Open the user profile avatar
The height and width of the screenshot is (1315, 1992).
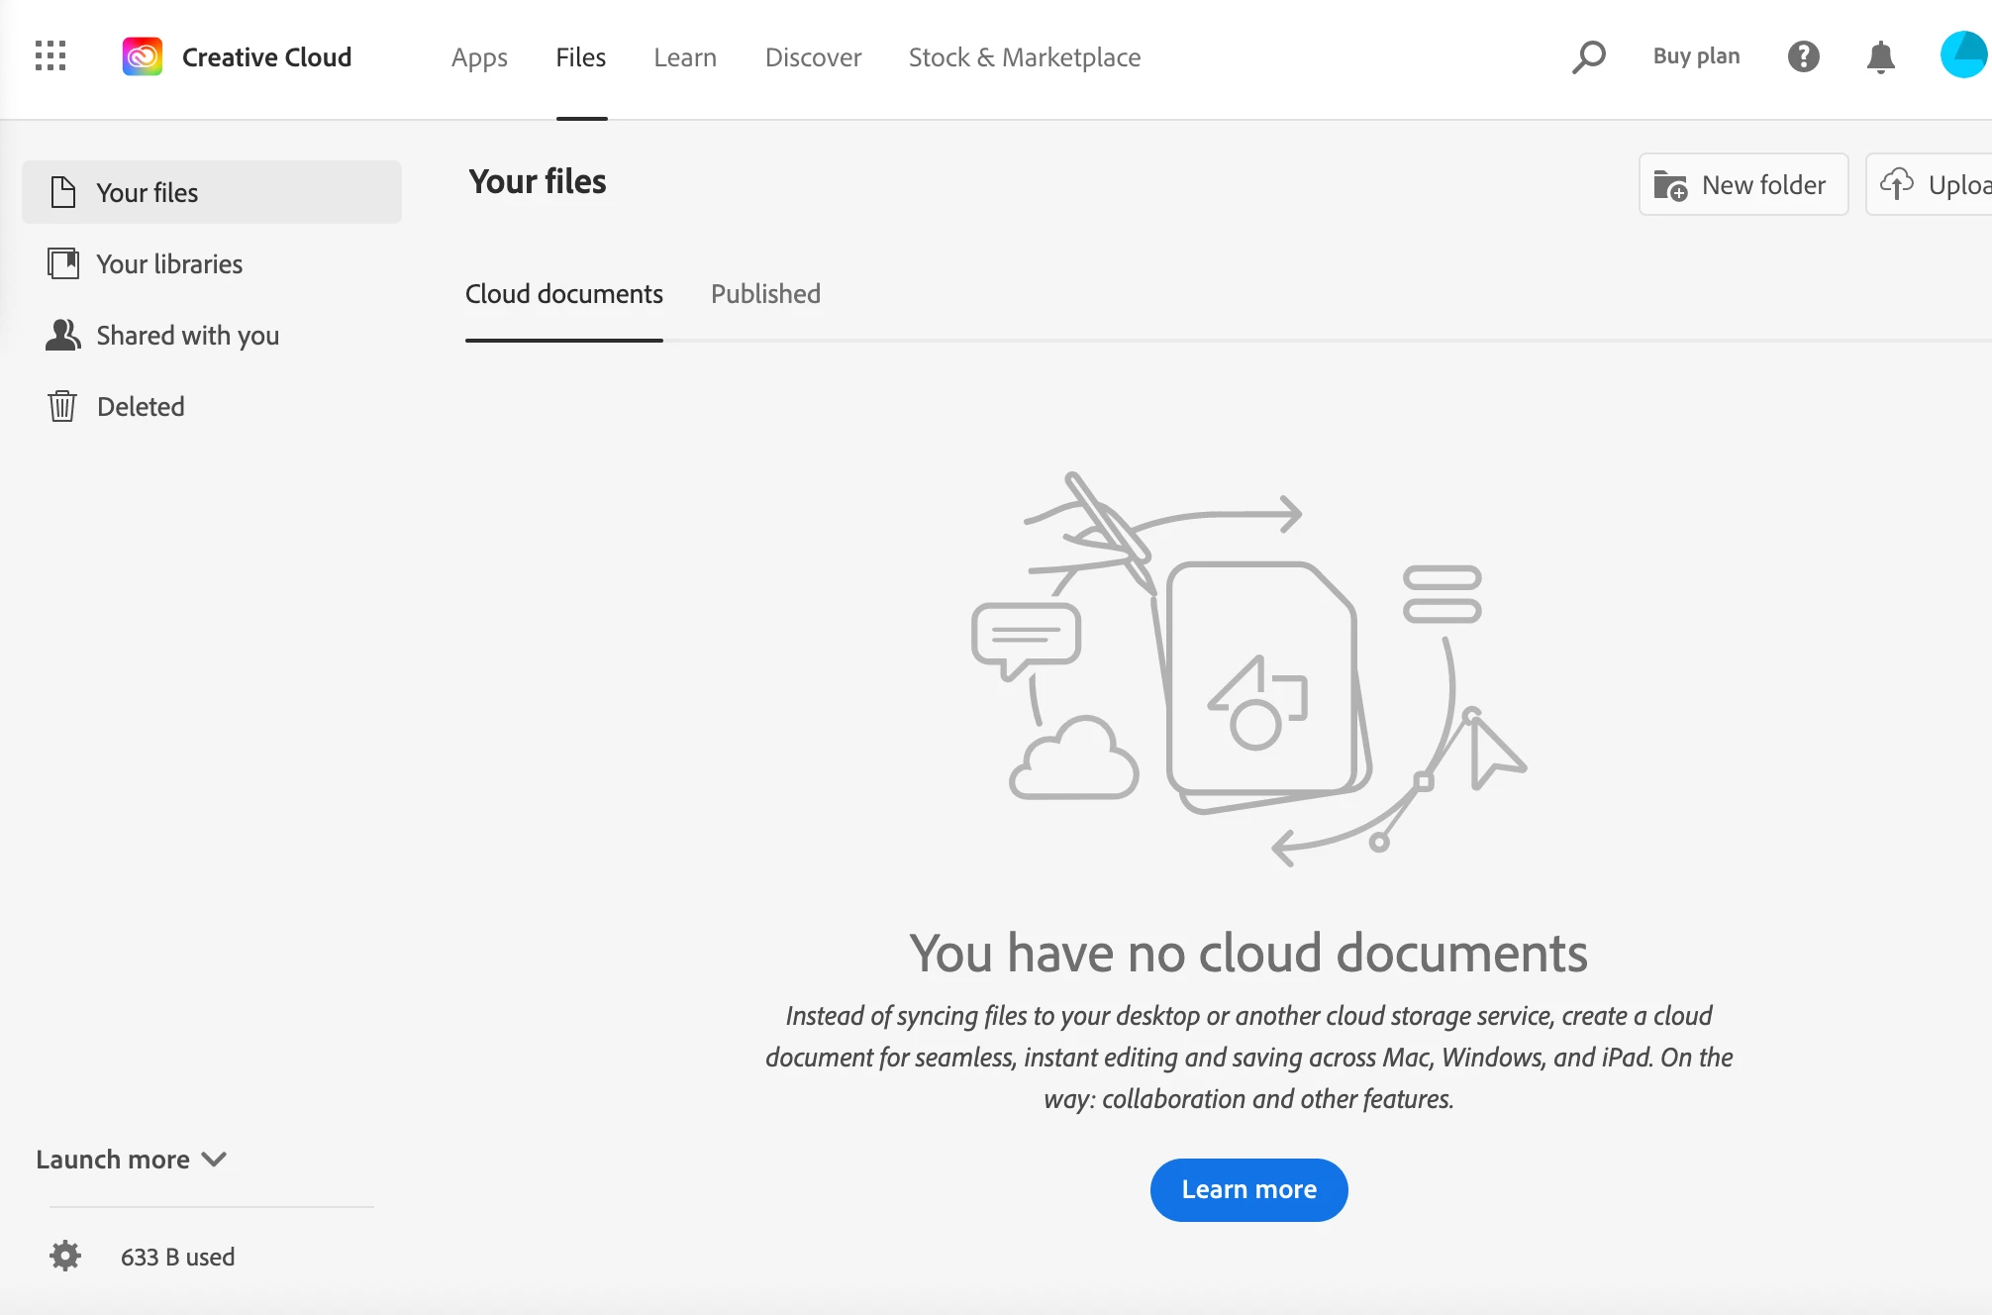click(x=1964, y=54)
